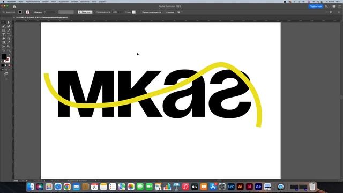The width and height of the screenshot is (343, 193).
Task: Click the Установки button
Action: tap(170, 12)
